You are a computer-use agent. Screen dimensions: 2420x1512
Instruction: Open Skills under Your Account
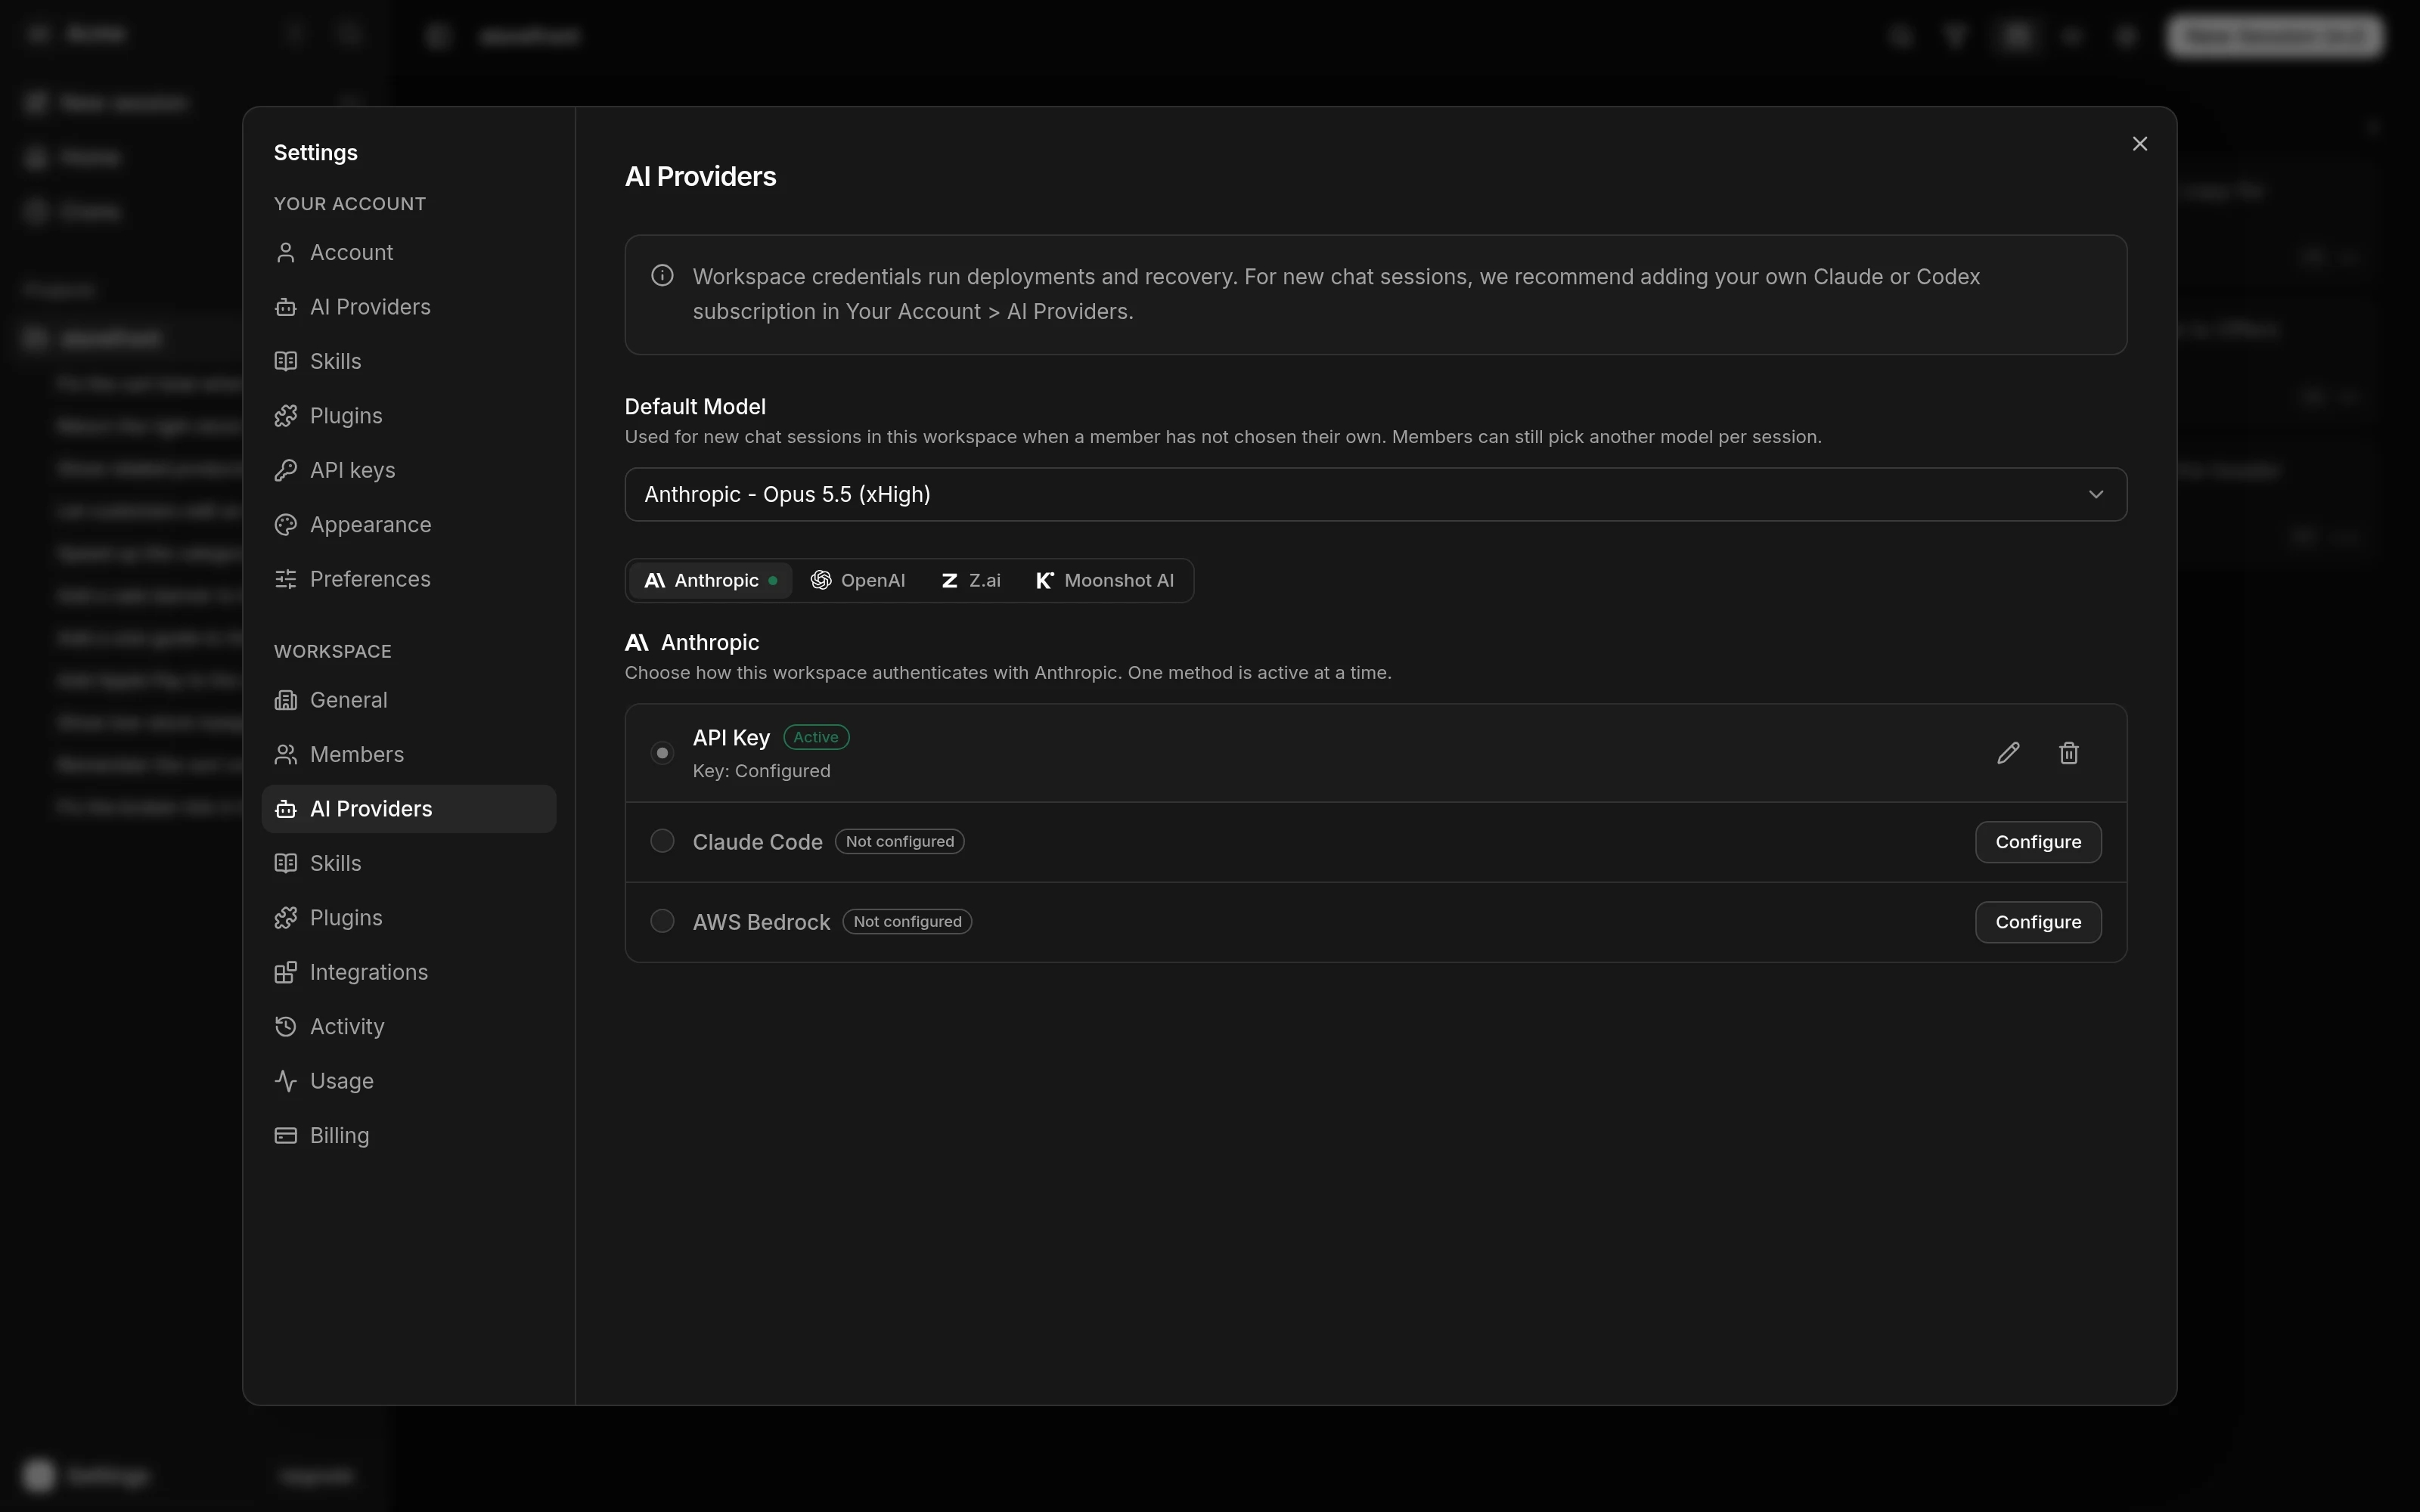click(x=409, y=361)
